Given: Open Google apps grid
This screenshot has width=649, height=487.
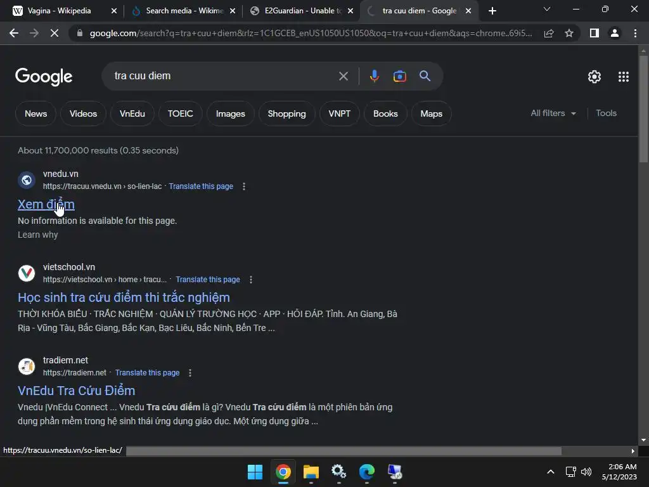Looking at the screenshot, I should click(624, 77).
